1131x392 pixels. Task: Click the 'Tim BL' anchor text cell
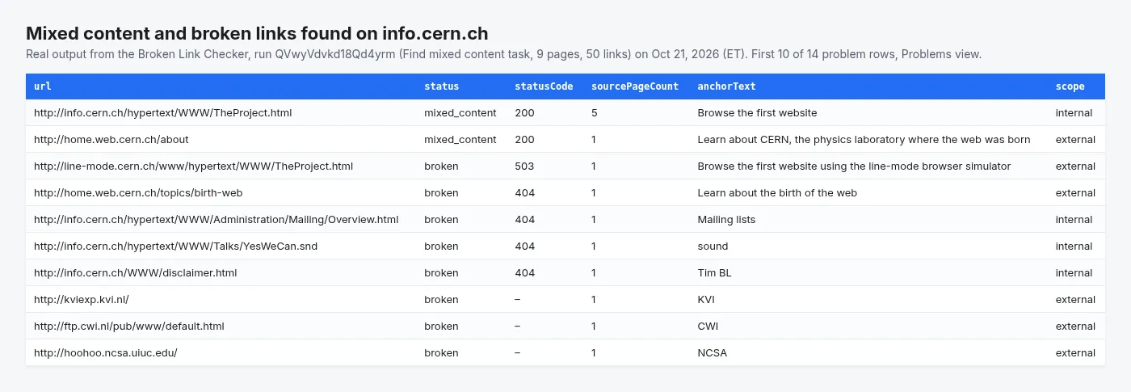(714, 273)
